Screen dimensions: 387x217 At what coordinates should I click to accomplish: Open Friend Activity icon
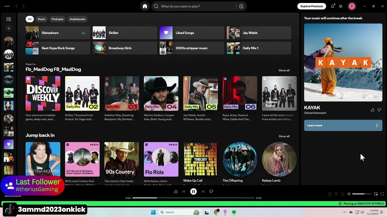click(x=341, y=6)
